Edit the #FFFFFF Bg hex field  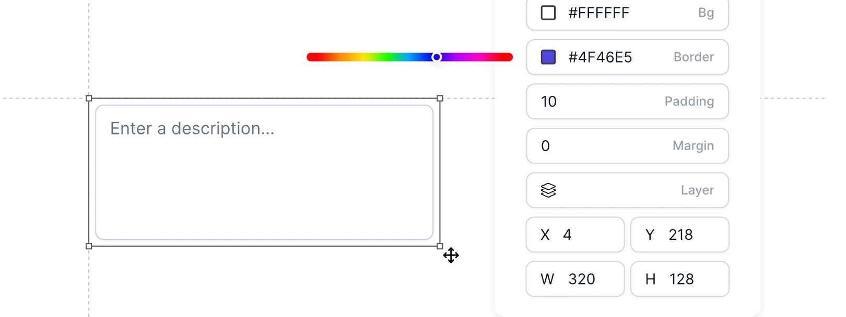pos(627,13)
